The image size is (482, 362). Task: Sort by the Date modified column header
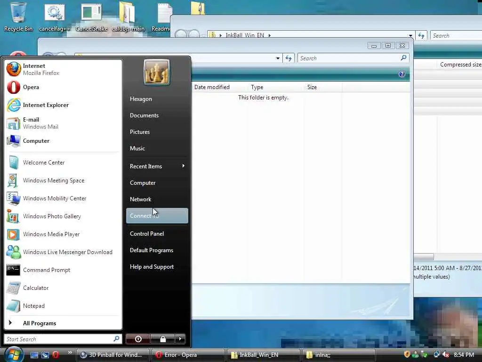(220, 87)
